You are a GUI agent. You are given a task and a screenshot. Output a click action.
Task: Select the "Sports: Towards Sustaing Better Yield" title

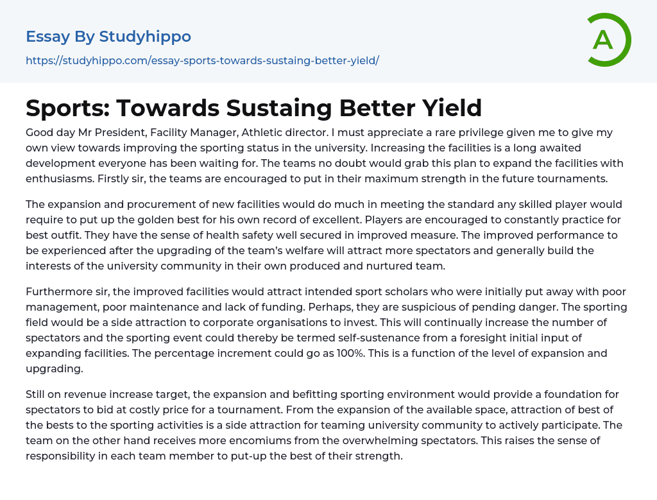pyautogui.click(x=253, y=108)
